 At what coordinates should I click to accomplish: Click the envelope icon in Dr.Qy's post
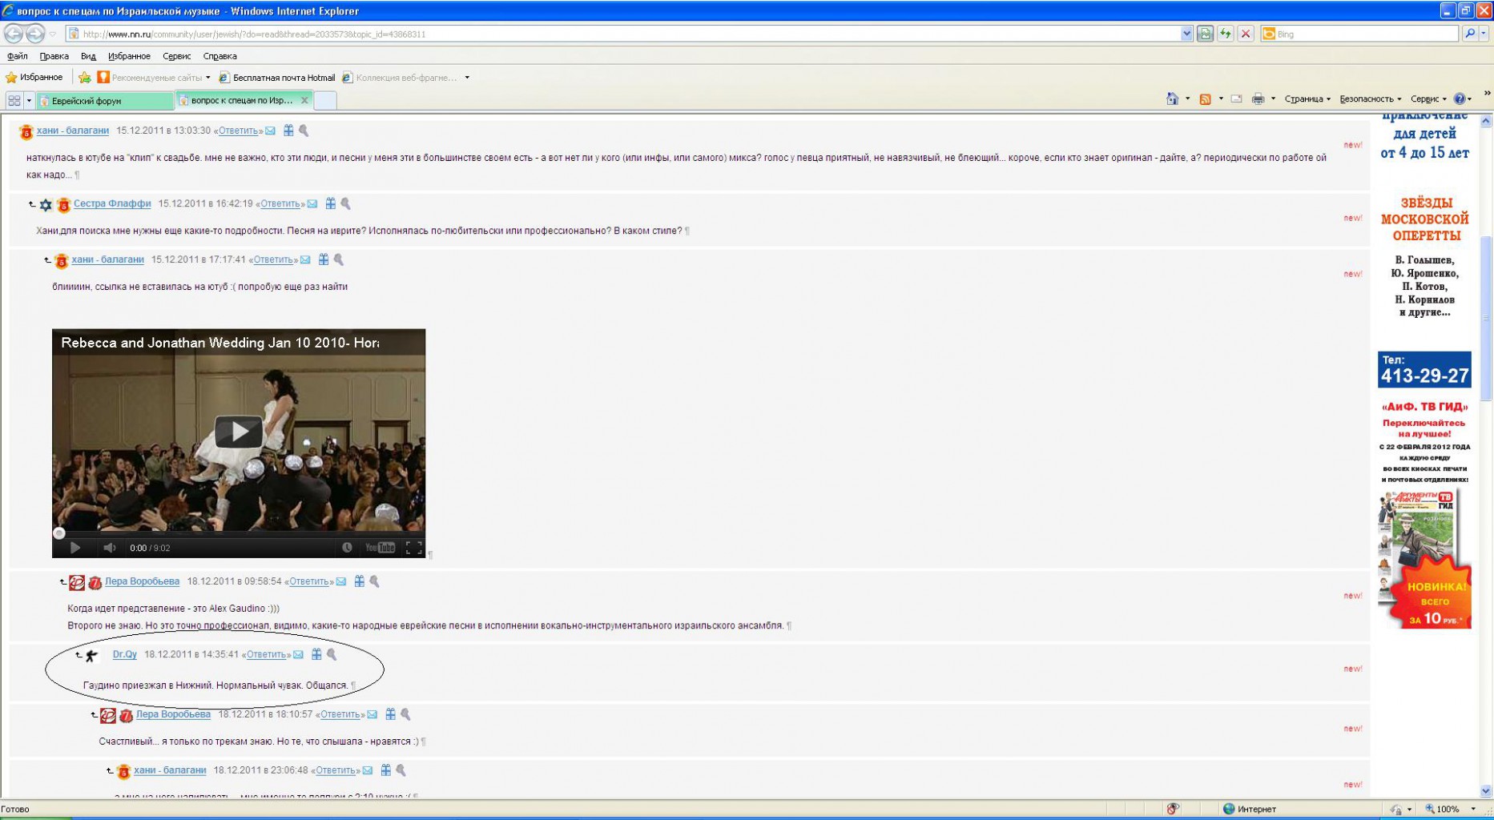pos(298,654)
